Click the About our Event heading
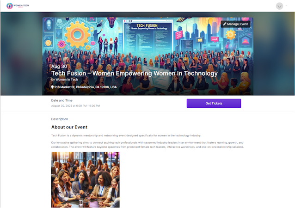 tap(69, 127)
